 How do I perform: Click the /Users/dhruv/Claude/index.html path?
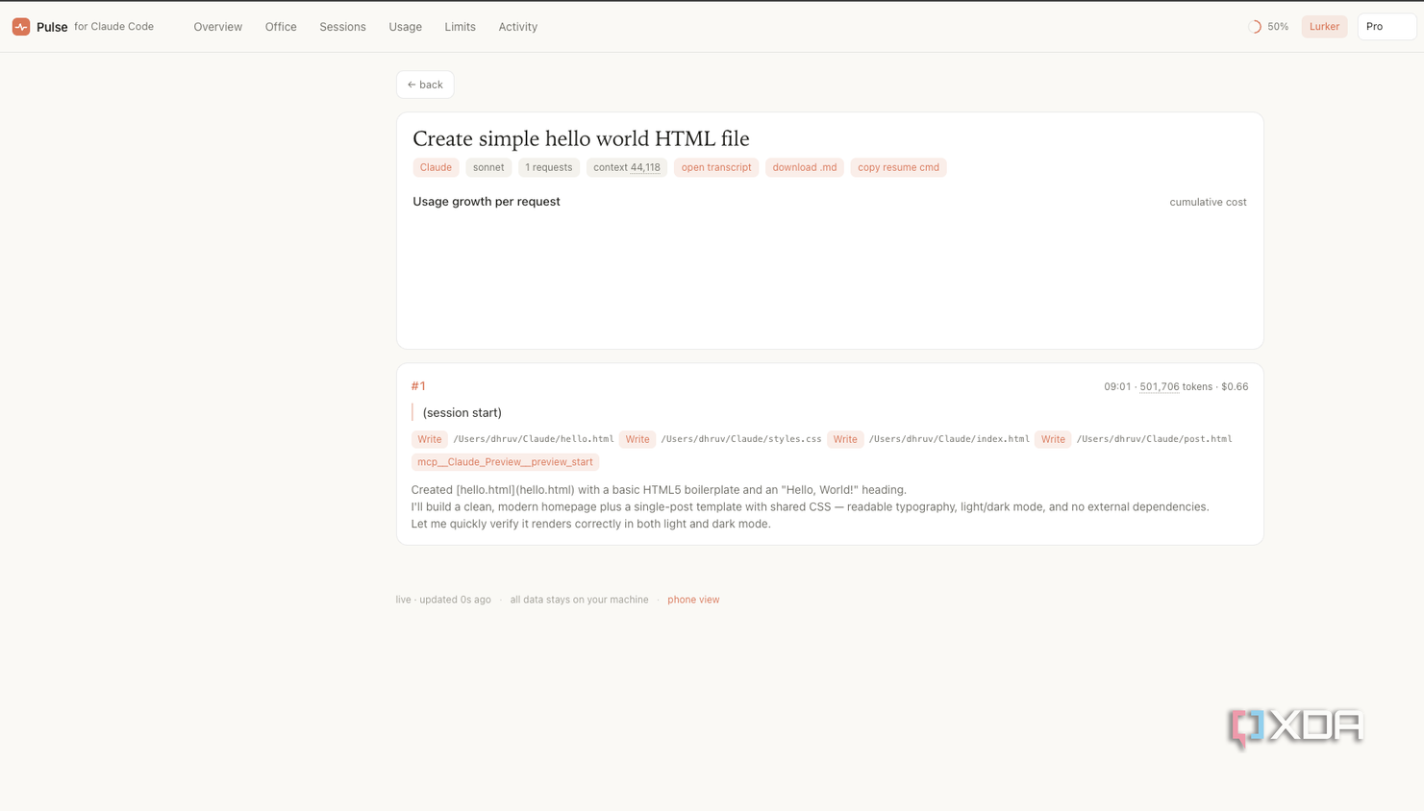click(x=949, y=439)
